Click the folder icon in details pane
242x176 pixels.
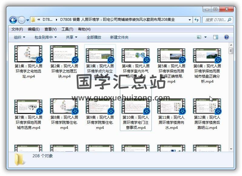click(19, 159)
